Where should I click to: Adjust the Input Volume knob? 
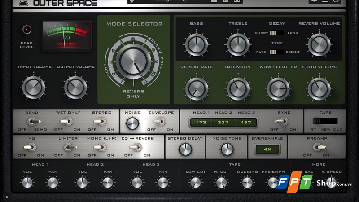pos(34,88)
